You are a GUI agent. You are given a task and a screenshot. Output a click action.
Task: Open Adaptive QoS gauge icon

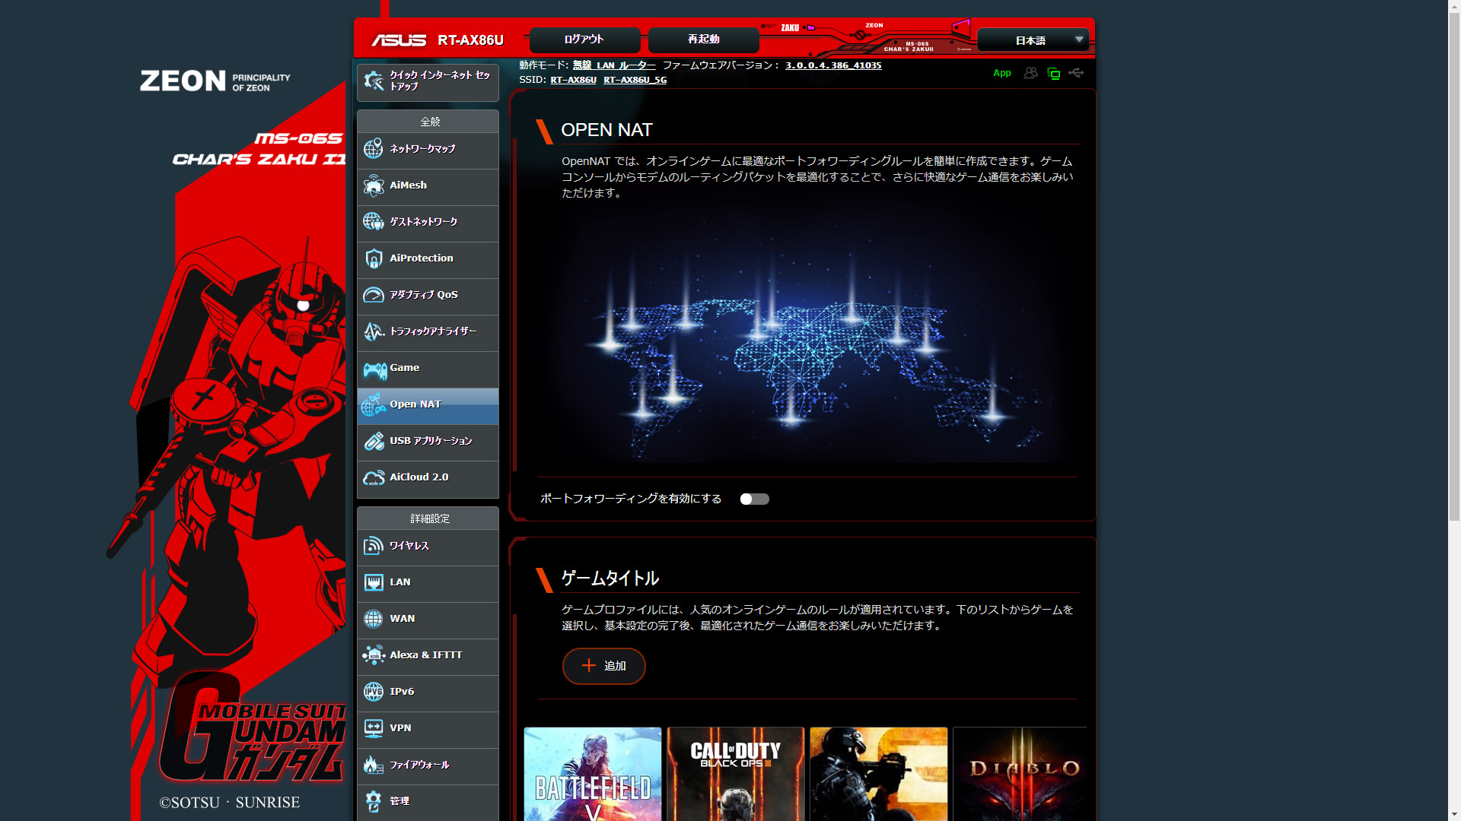(x=373, y=295)
